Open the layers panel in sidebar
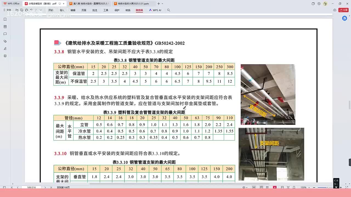 (x=5, y=56)
